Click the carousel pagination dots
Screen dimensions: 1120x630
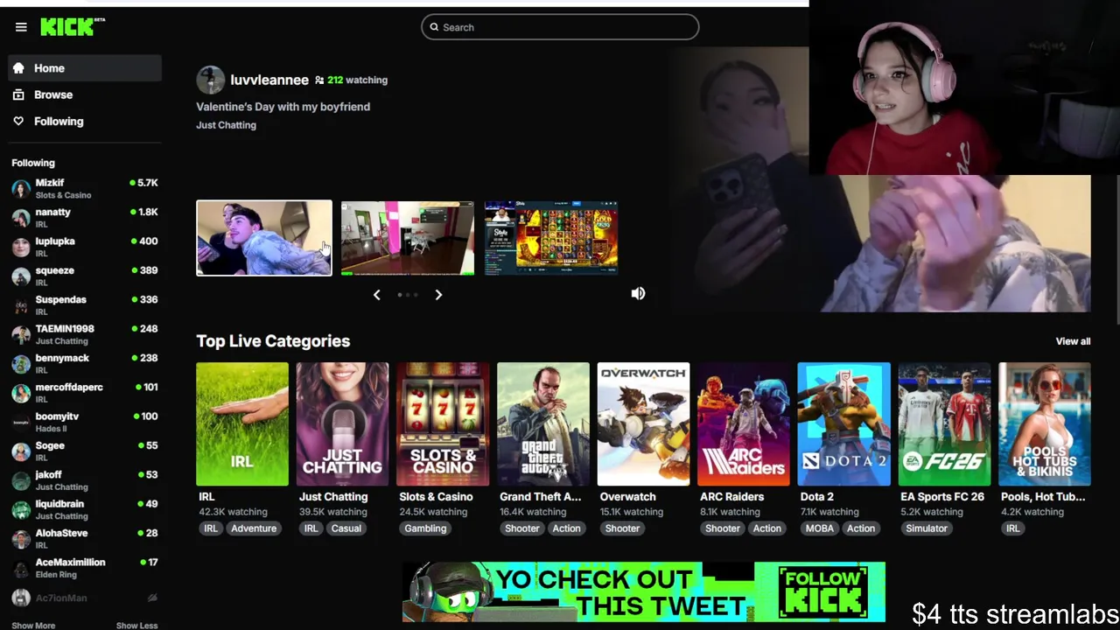click(408, 295)
